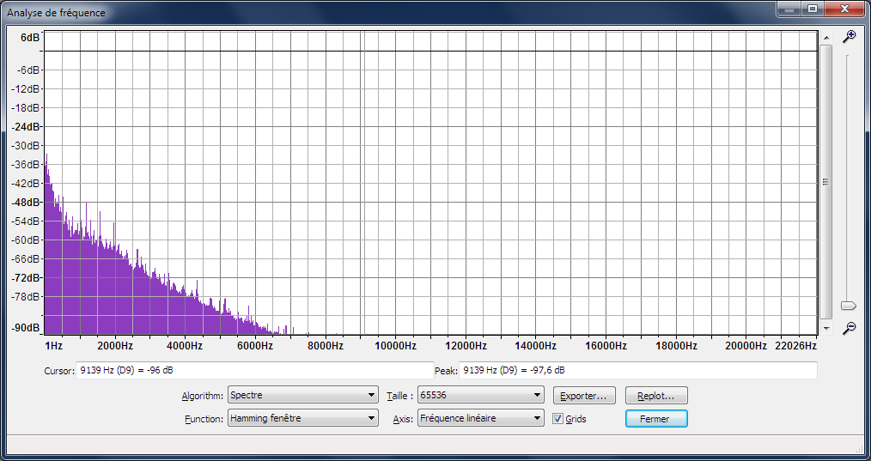Click the vertical zoom slider handle
Image resolution: width=871 pixels, height=461 pixels.
click(x=848, y=306)
